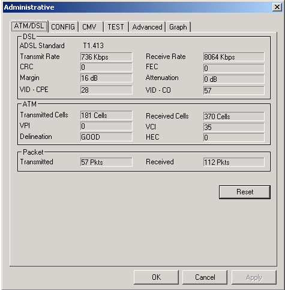Click the Delineation label
The image size is (285, 290).
pyautogui.click(x=36, y=137)
